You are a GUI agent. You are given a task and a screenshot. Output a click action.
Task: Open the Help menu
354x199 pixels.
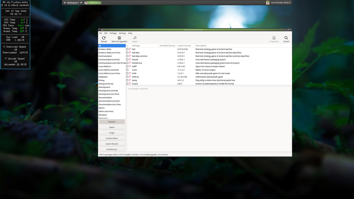coord(130,33)
